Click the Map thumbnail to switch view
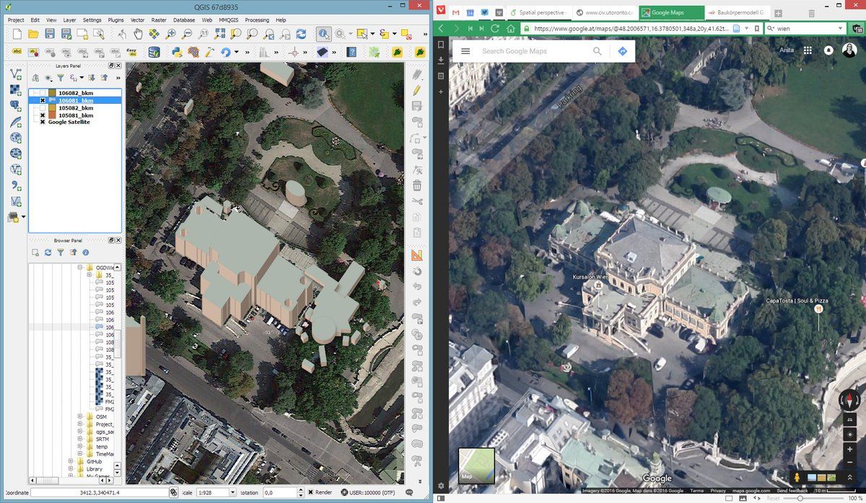The height and width of the screenshot is (503, 866). pos(477,466)
